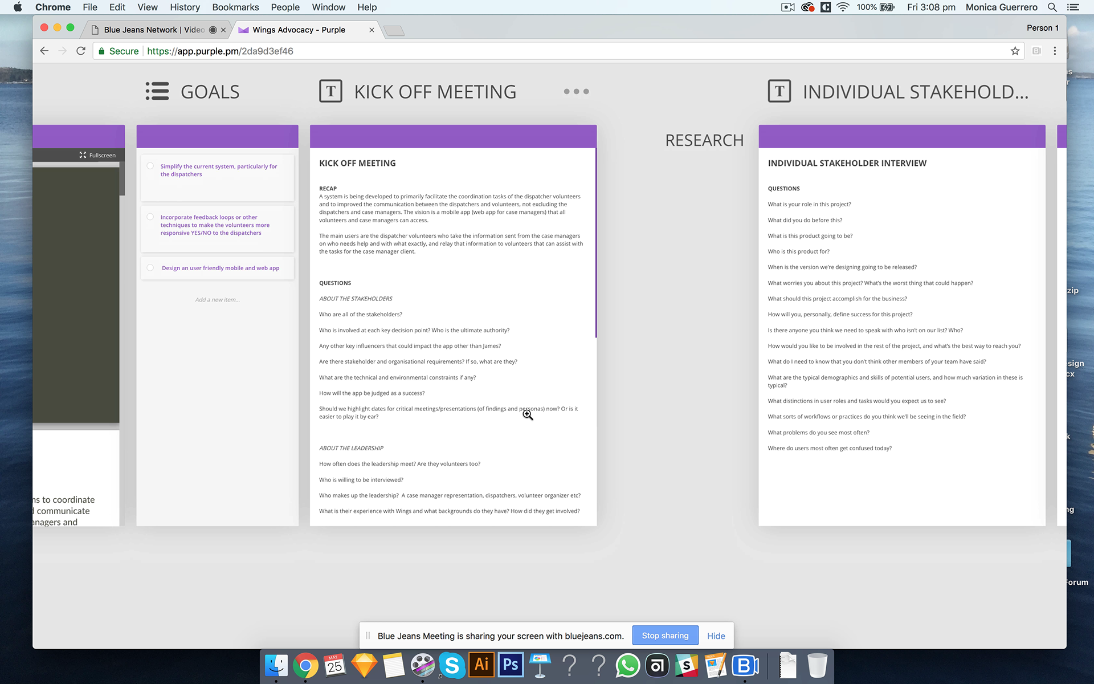The height and width of the screenshot is (684, 1094).
Task: Open Calendar from the dock
Action: point(335,665)
